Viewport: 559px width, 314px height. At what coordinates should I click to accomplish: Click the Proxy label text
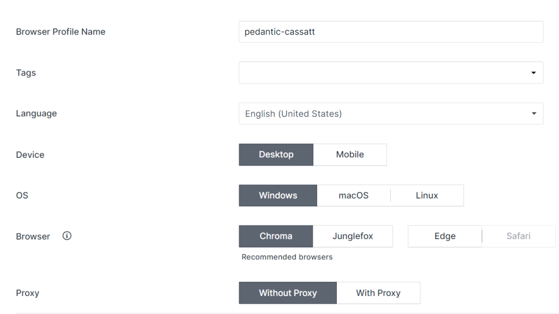[x=27, y=293]
